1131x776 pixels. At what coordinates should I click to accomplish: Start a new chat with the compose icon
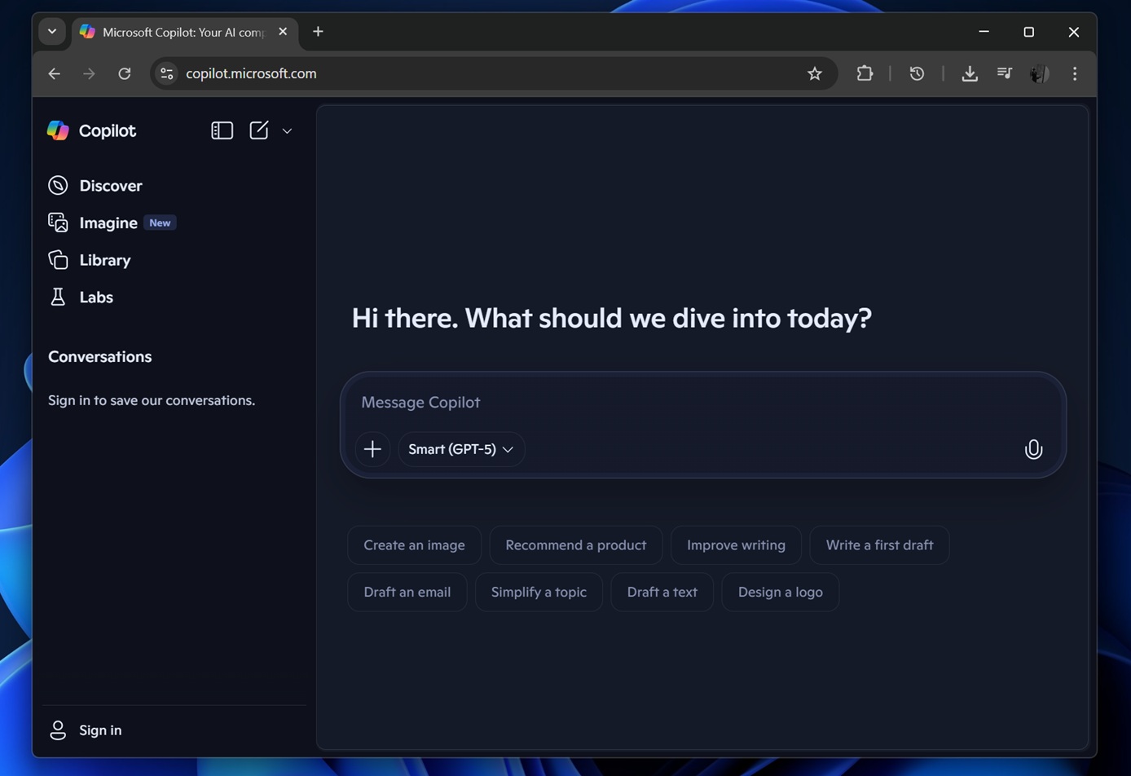tap(257, 130)
